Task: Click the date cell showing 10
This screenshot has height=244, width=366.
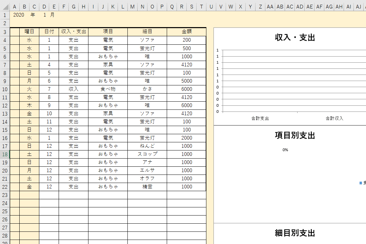Action: click(x=49, y=114)
